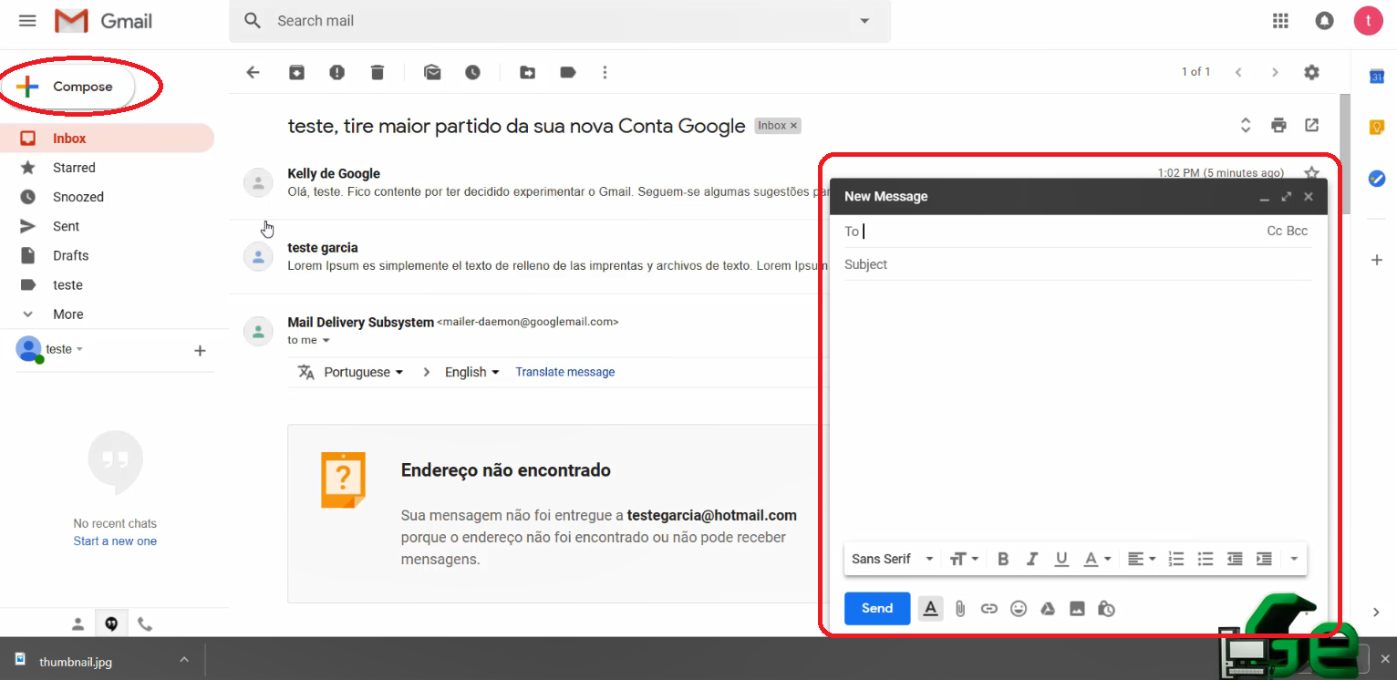
Task: Open text size dropdown
Action: click(x=964, y=559)
